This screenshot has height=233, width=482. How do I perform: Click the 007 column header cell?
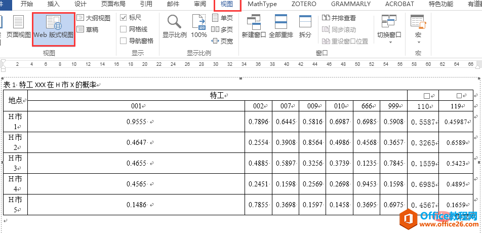[286, 106]
